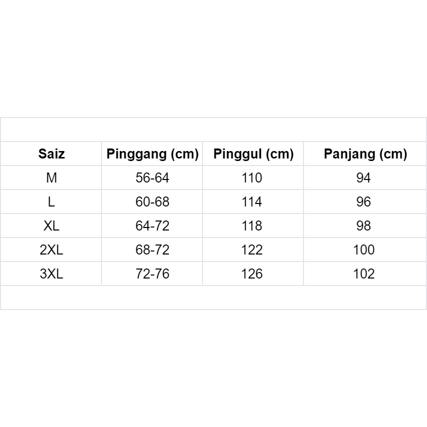The image size is (427, 427).
Task: Select the Panjang (cm) header cell
Action: [x=365, y=154]
